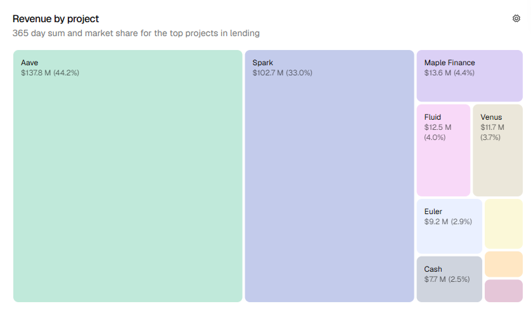Click the Aave label text
This screenshot has height=311, width=531.
[29, 63]
